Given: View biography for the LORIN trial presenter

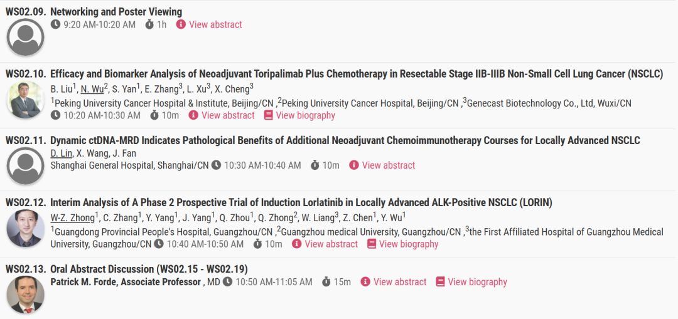Looking at the screenshot, I should point(409,244).
